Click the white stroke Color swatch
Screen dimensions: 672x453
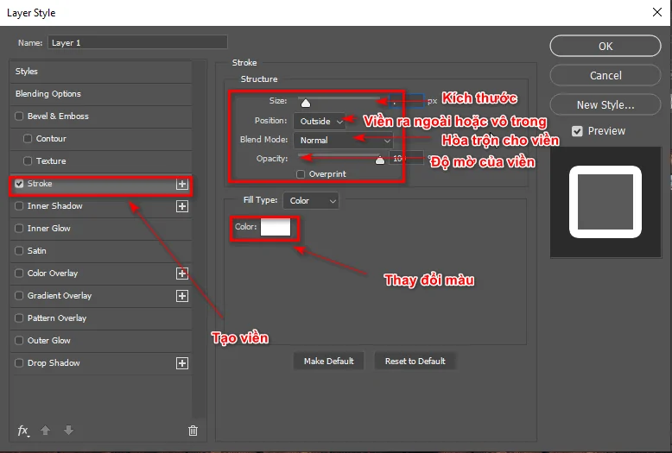(x=276, y=228)
